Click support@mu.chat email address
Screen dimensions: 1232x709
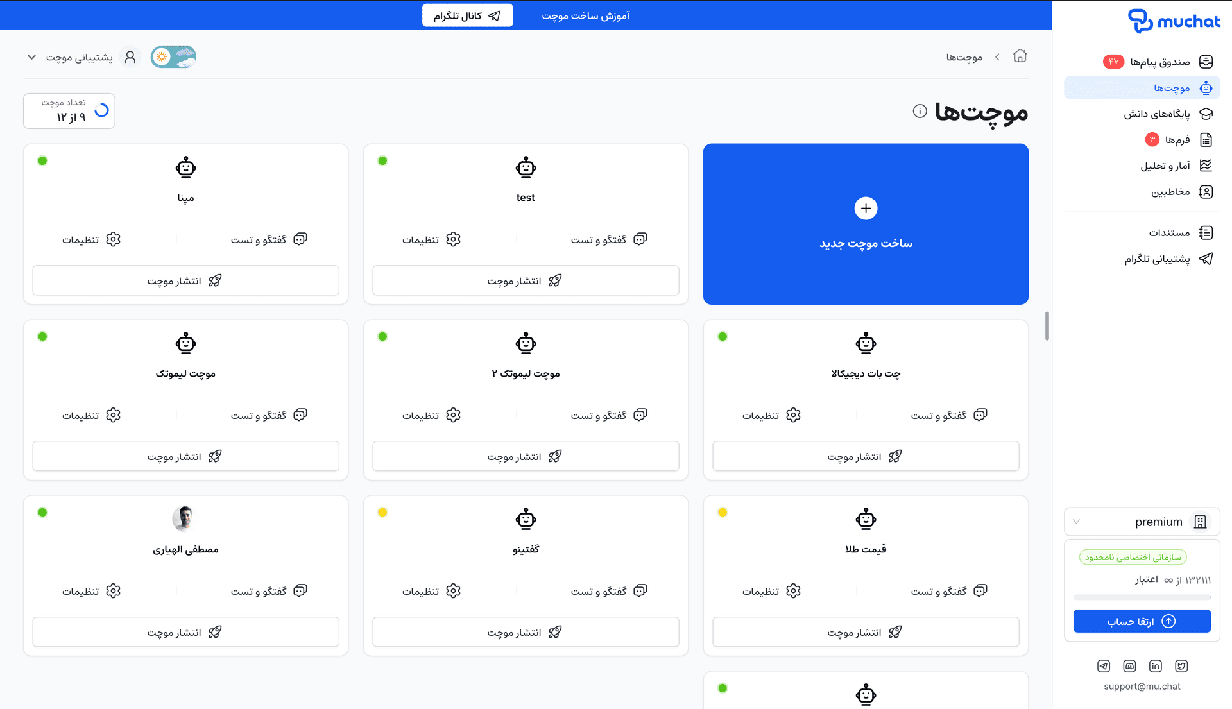[x=1142, y=687]
